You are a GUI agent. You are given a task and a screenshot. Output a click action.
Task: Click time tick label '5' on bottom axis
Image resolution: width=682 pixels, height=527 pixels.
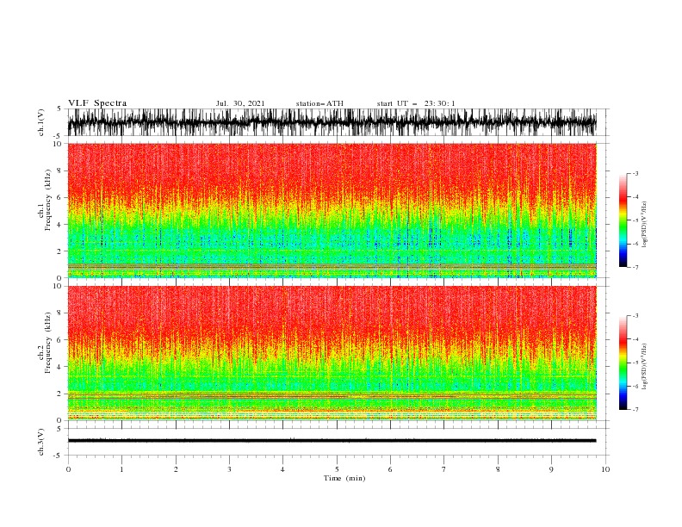click(x=337, y=469)
